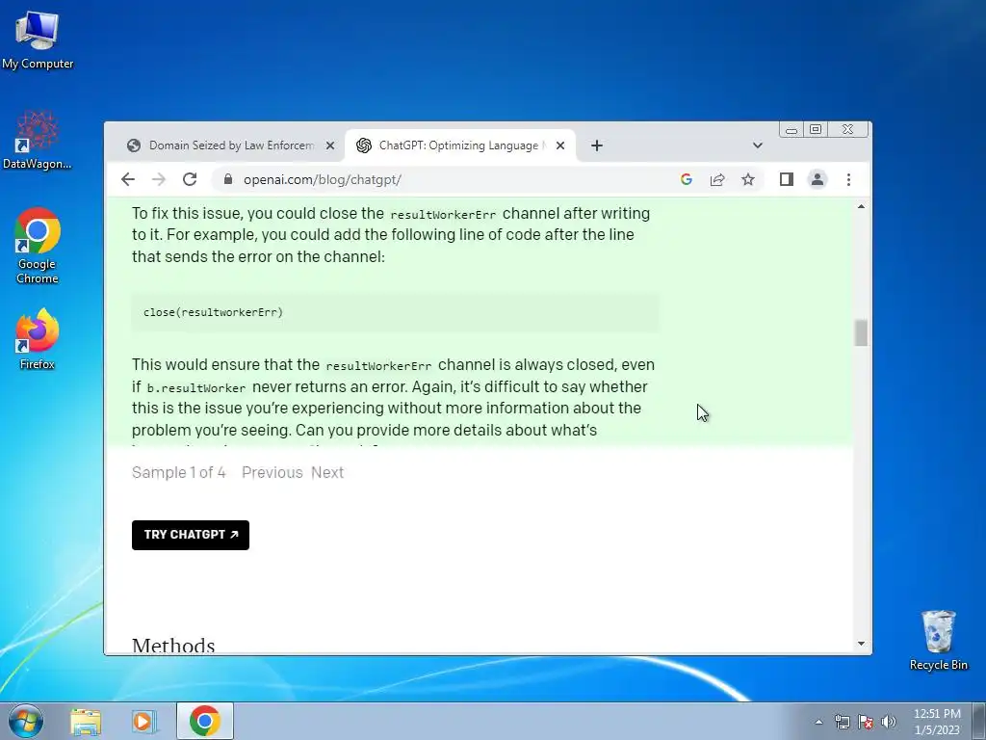Open Windows Explorer from taskbar
986x740 pixels.
click(86, 721)
